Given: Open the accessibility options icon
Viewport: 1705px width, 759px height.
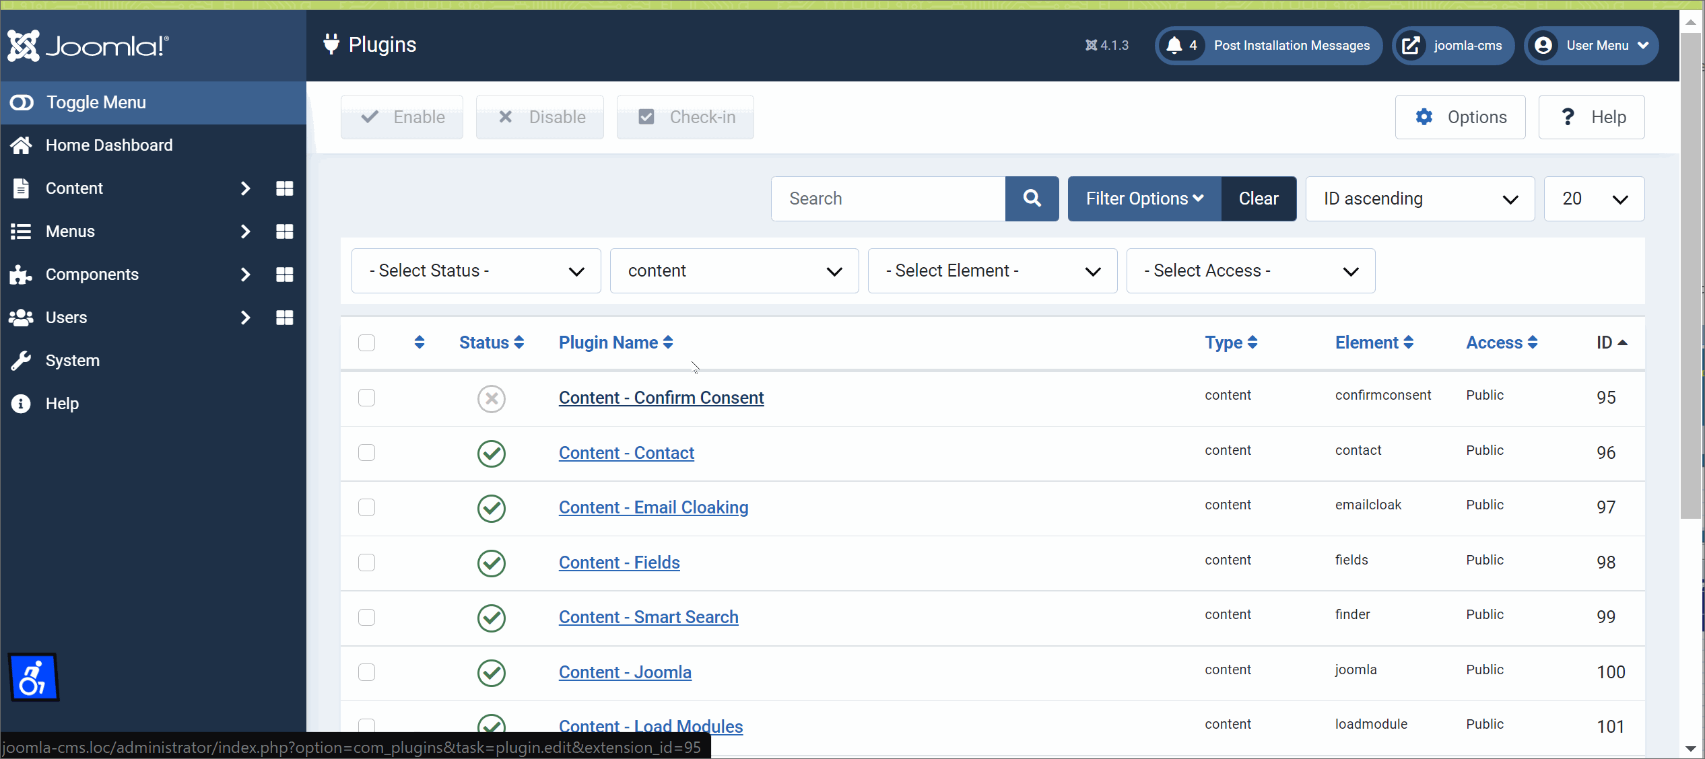Looking at the screenshot, I should pos(32,677).
